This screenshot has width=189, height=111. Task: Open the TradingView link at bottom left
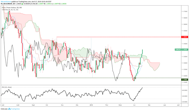(15, 109)
